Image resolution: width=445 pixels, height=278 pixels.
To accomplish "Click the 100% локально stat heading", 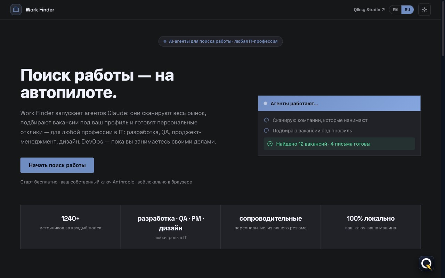I will [371, 219].
